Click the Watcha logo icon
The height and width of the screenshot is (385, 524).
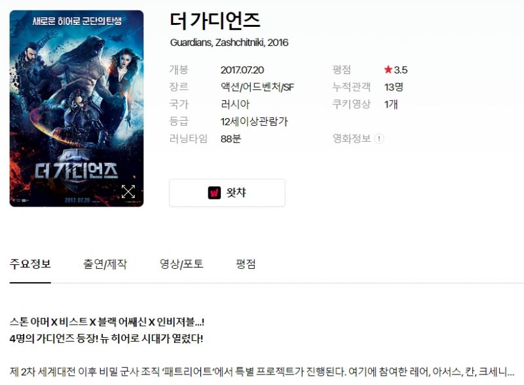pos(214,193)
